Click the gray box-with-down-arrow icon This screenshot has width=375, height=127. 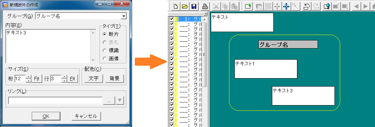coord(345,6)
